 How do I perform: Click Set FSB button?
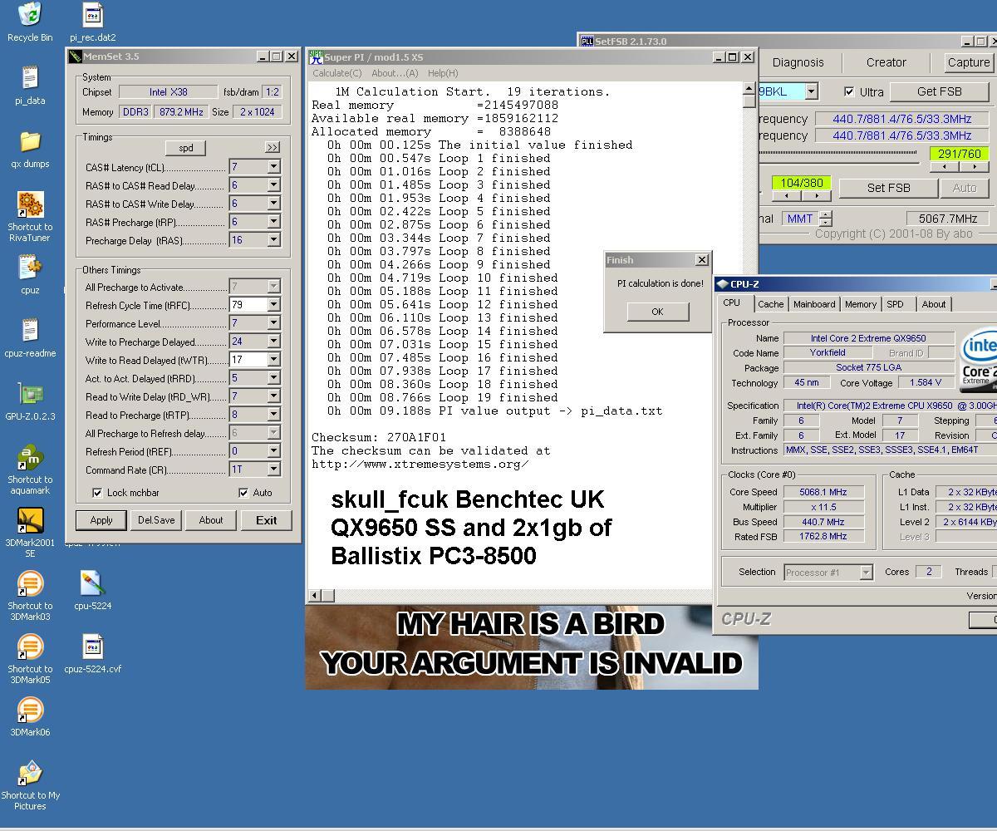click(x=888, y=188)
